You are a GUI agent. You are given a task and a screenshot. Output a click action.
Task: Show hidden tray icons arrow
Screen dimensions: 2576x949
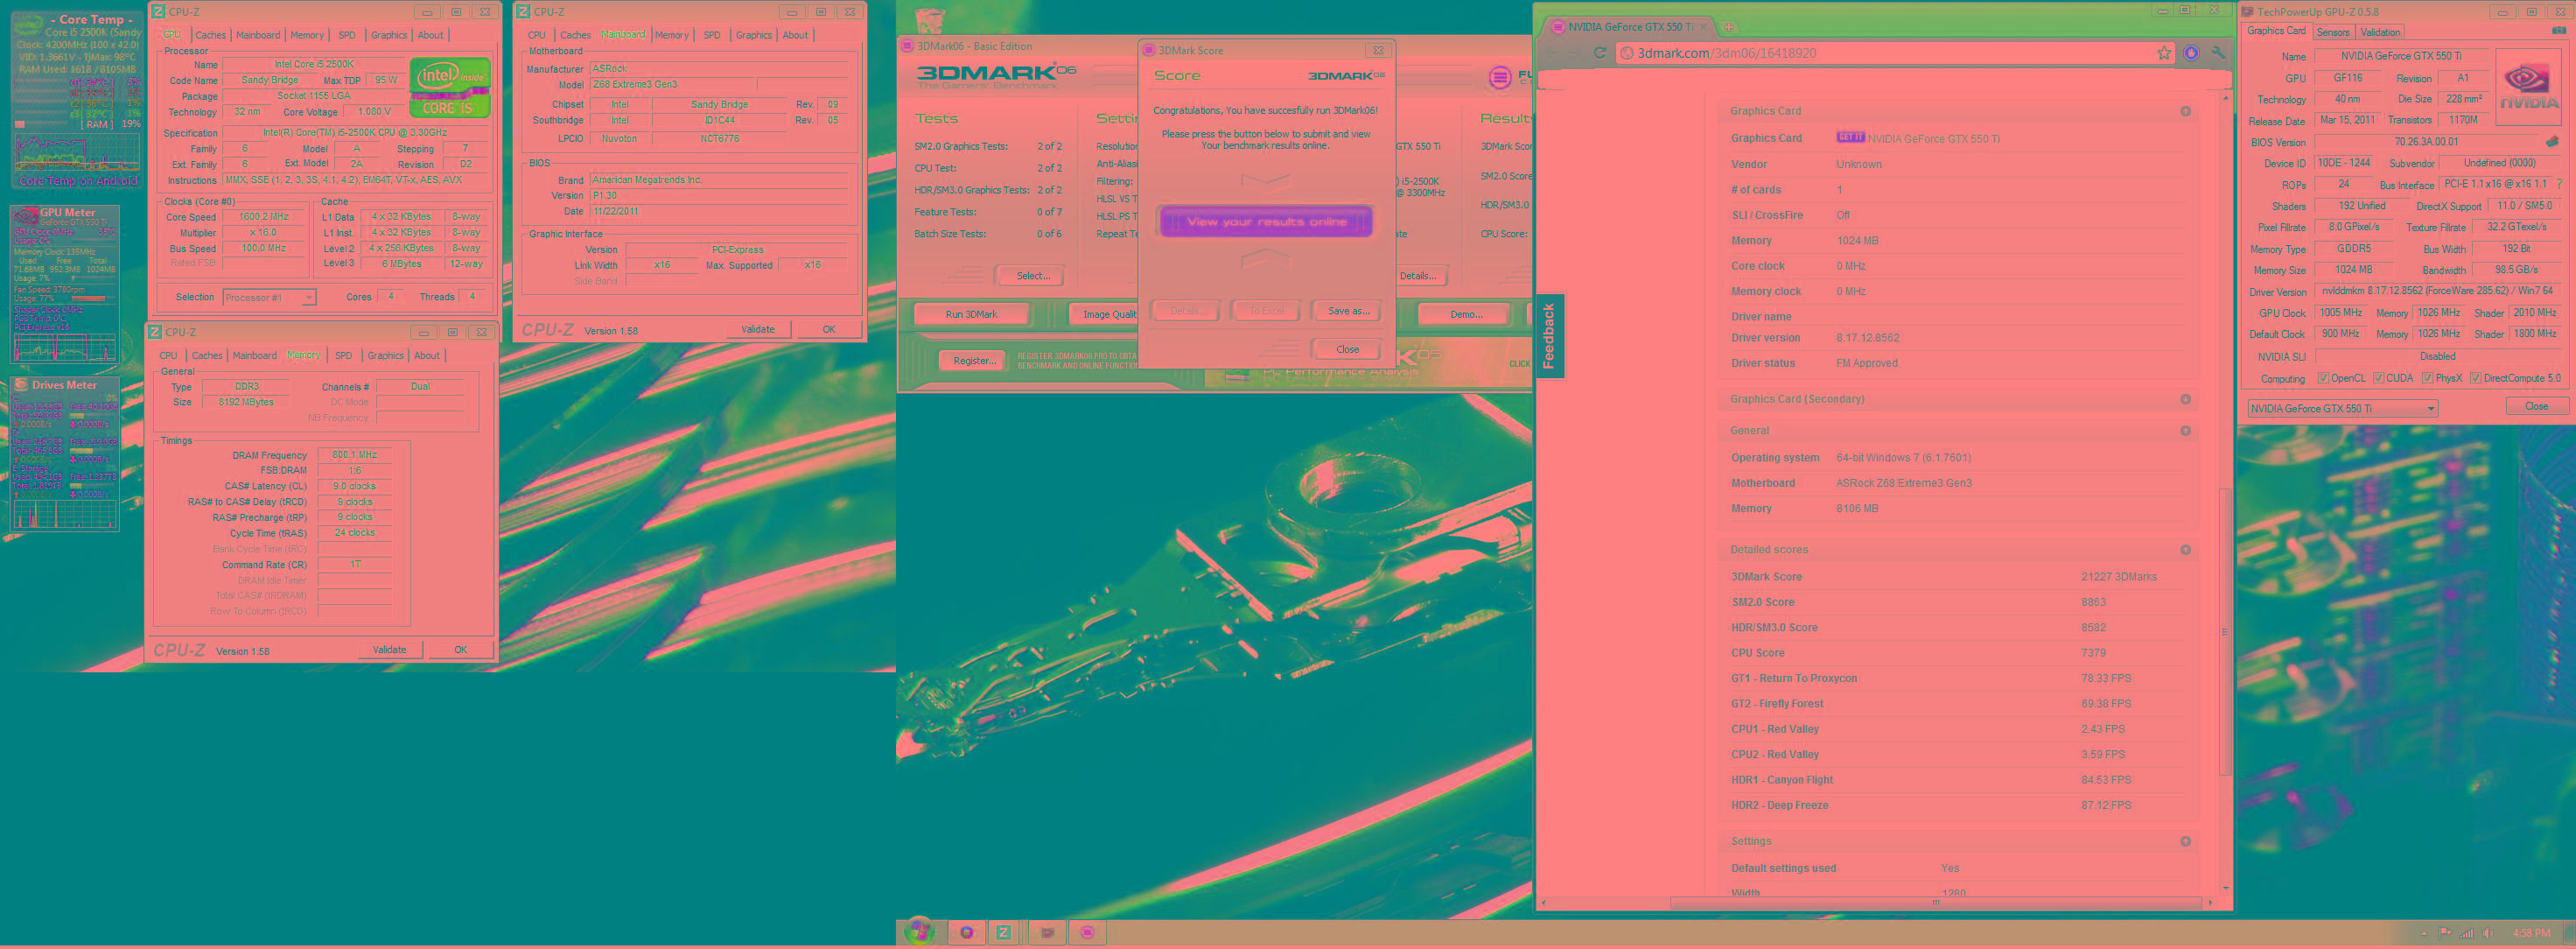pyautogui.click(x=2424, y=933)
